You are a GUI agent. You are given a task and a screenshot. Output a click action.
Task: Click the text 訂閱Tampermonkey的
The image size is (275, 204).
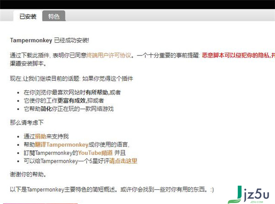[51, 153]
